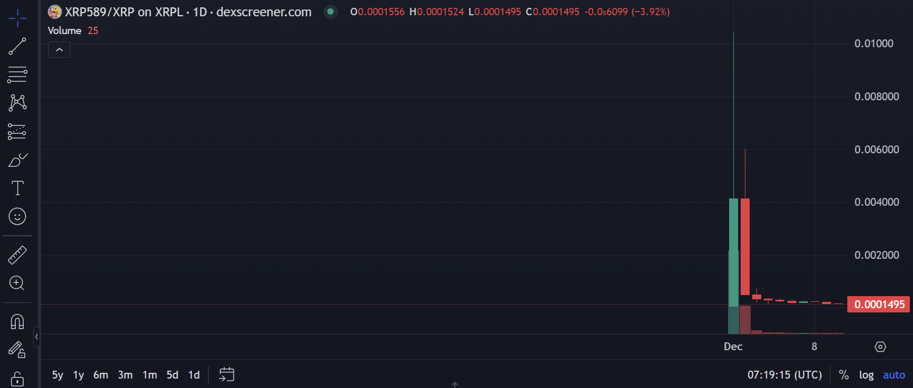913x388 pixels.
Task: Select the ruler measure tool
Action: click(x=17, y=255)
